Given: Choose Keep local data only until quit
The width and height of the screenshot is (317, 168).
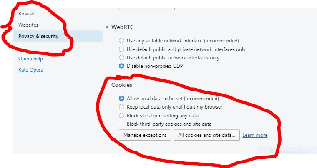Looking at the screenshot, I should [121, 107].
